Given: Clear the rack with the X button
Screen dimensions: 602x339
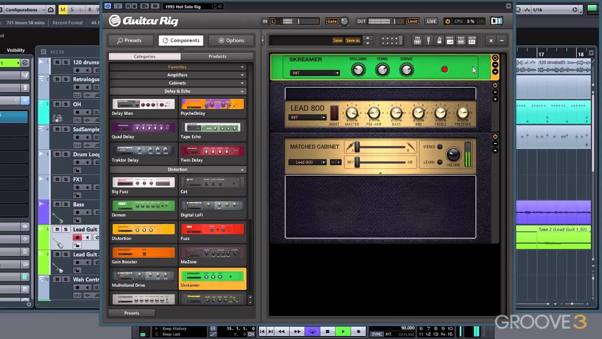Looking at the screenshot, I should click(491, 40).
